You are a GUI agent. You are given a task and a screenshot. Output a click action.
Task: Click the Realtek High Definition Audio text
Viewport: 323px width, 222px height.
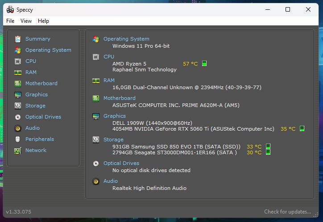tap(149, 188)
